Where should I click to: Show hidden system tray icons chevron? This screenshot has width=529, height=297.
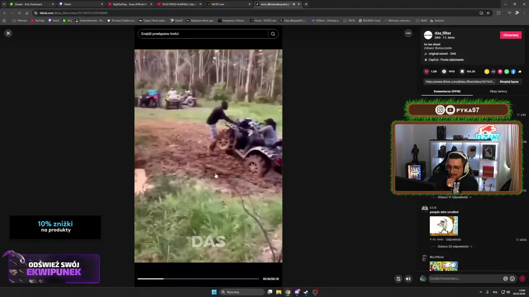pyautogui.click(x=481, y=292)
